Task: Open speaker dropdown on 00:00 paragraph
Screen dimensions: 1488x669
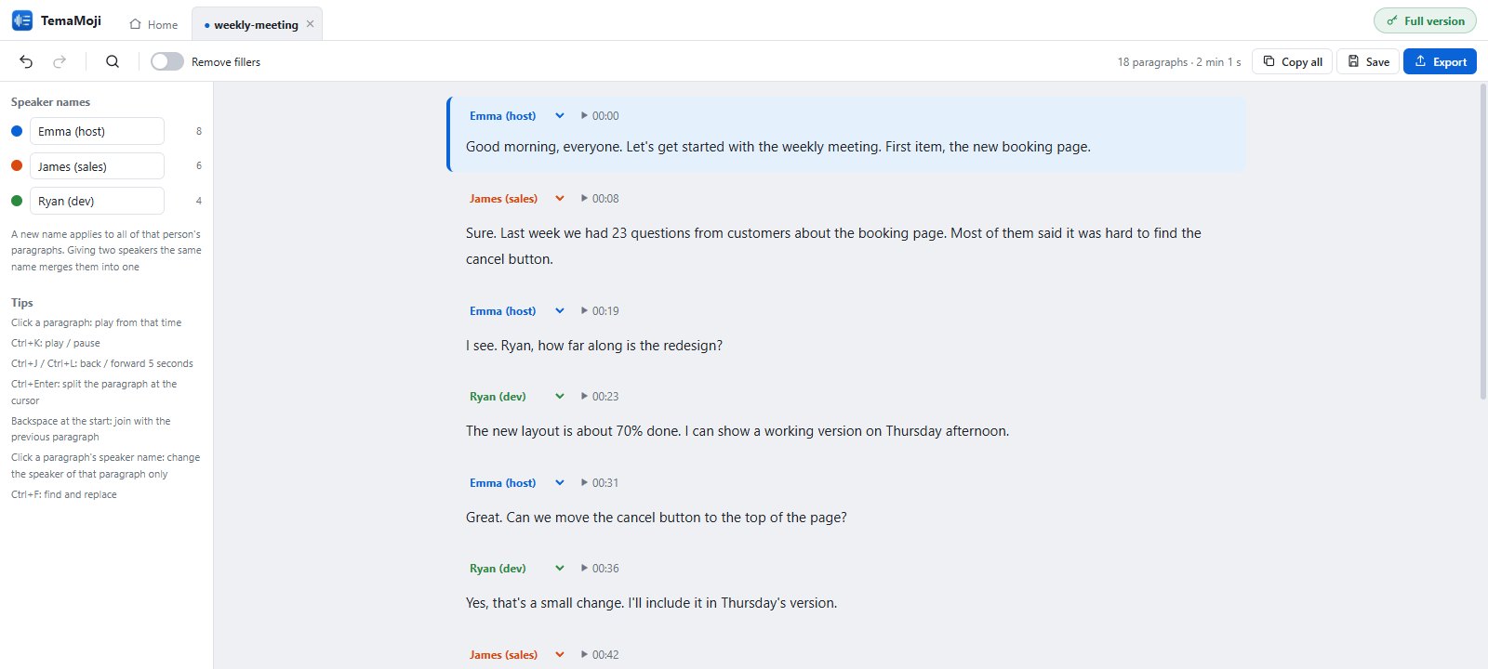Action: tap(560, 116)
